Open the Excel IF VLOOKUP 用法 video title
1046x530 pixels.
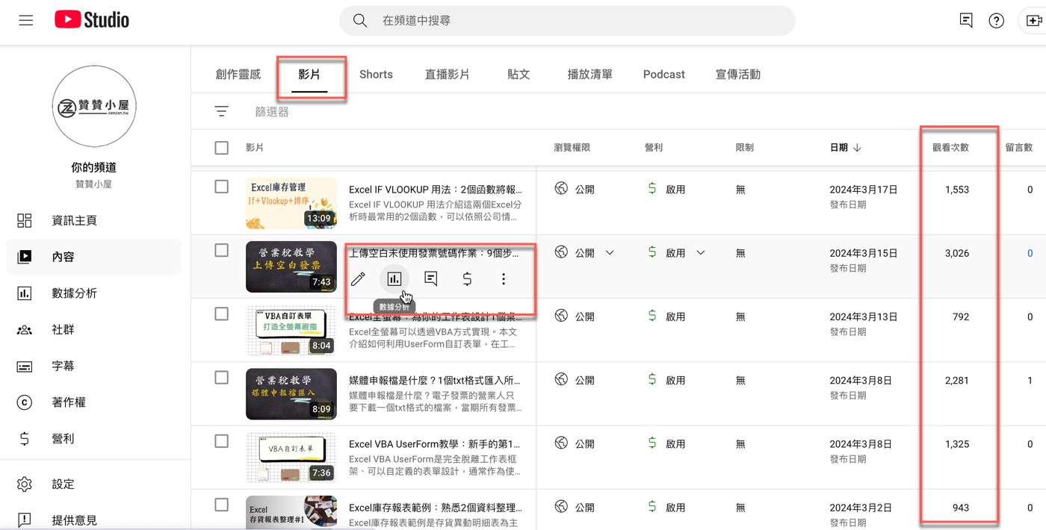click(436, 190)
